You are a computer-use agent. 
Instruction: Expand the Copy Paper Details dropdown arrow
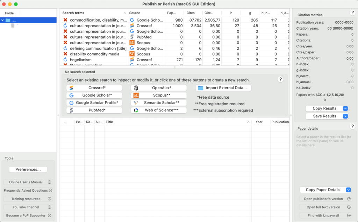pyautogui.click(x=348, y=190)
